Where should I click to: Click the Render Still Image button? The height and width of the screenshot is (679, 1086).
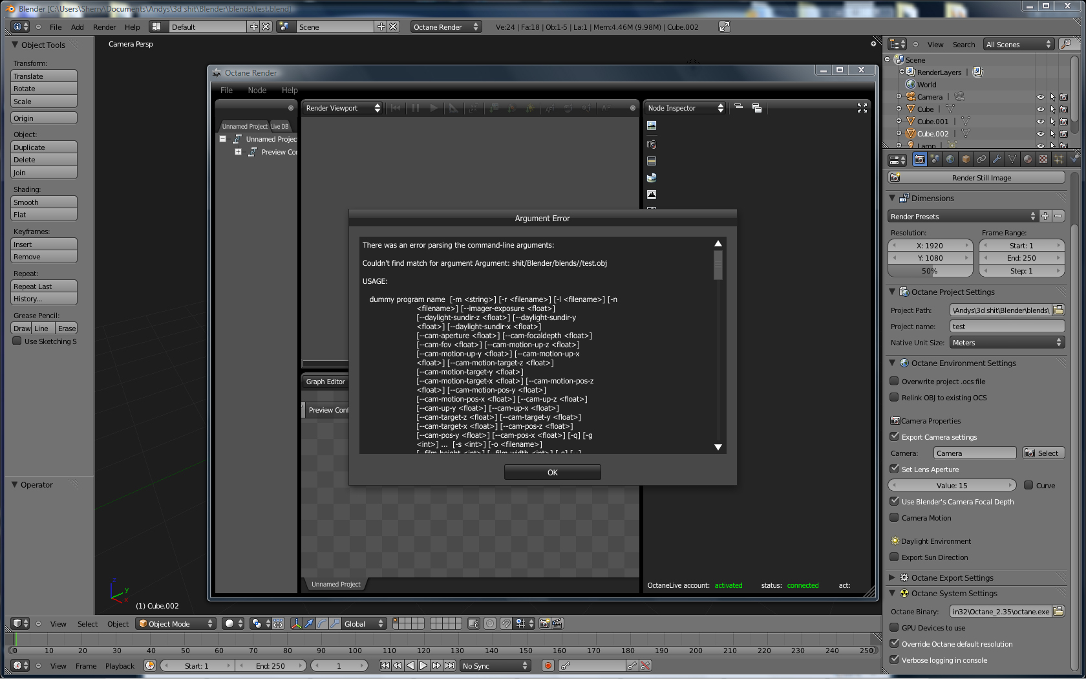pyautogui.click(x=976, y=177)
